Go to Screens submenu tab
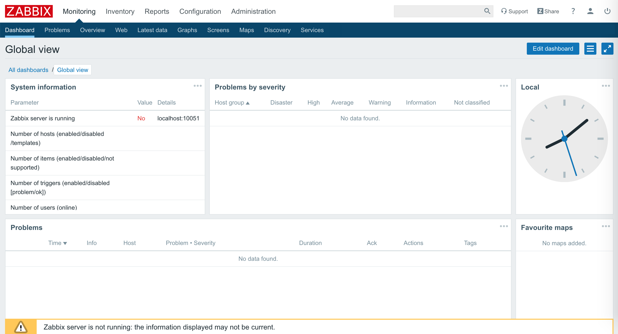The width and height of the screenshot is (618, 334). (218, 30)
